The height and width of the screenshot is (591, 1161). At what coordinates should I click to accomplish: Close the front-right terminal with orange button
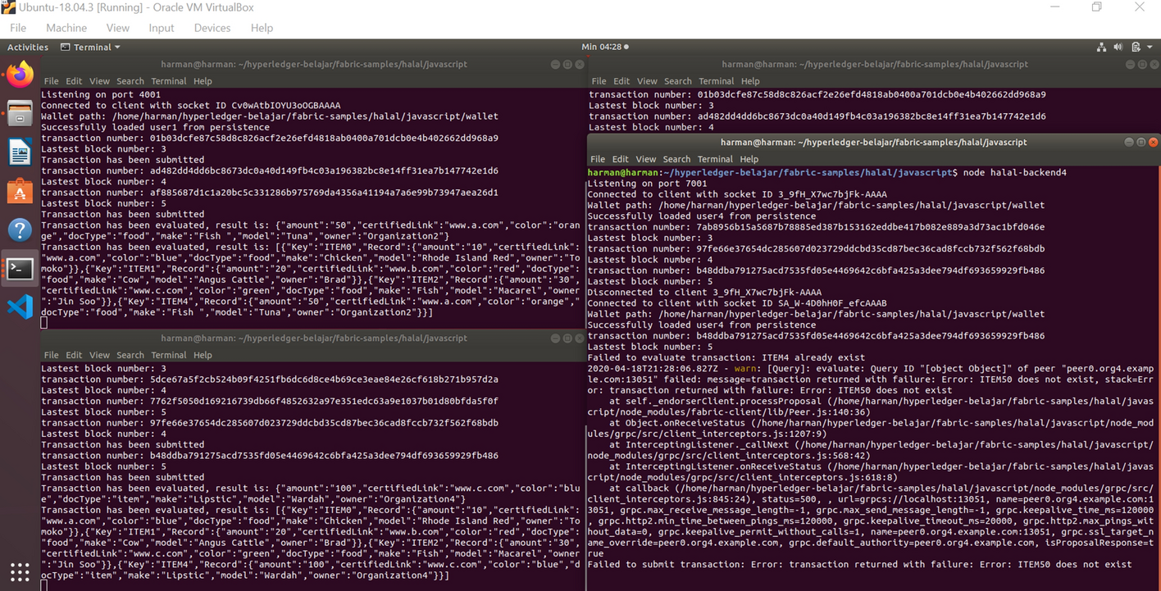click(1153, 142)
